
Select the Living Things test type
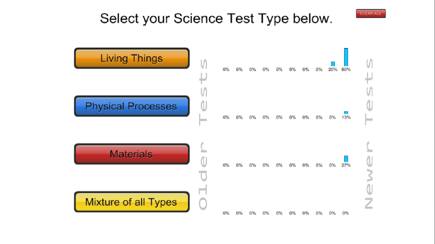pyautogui.click(x=132, y=58)
